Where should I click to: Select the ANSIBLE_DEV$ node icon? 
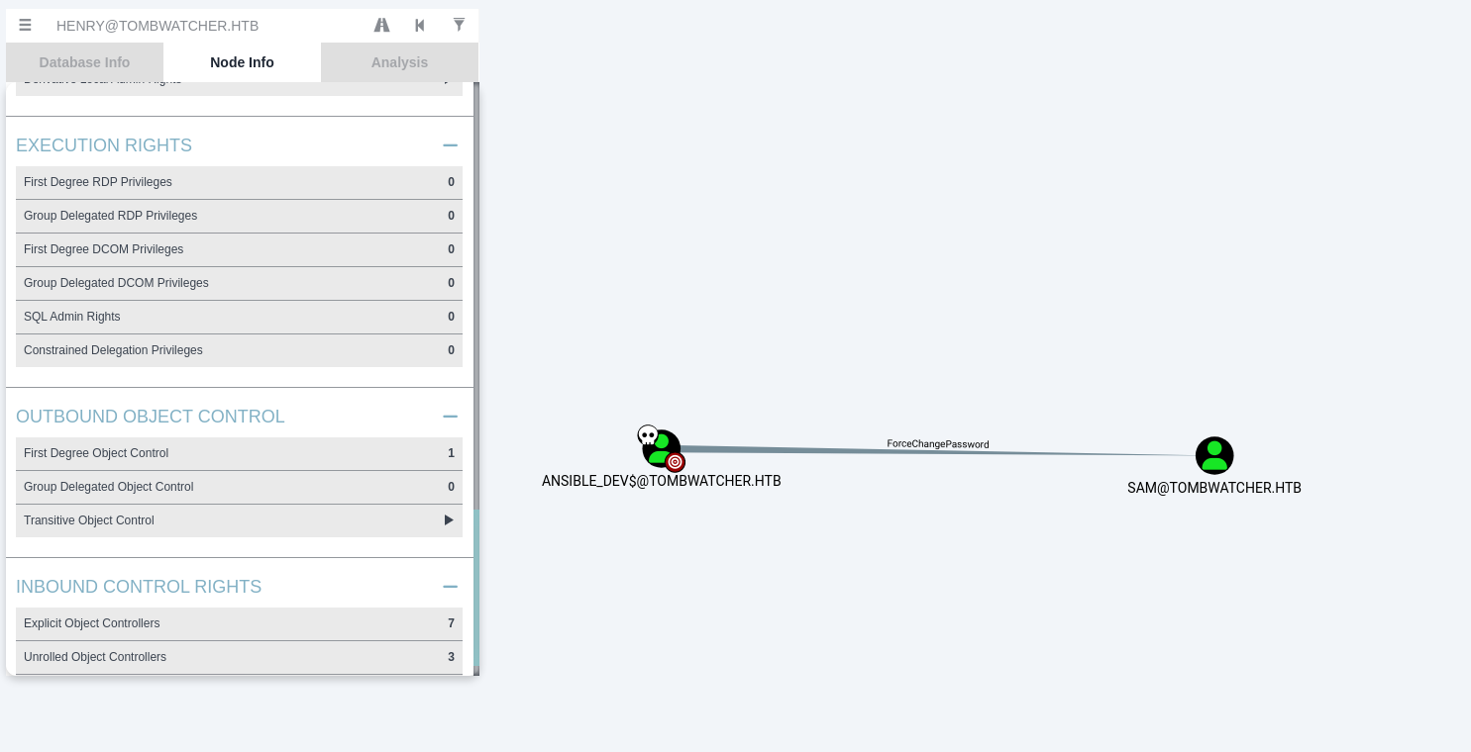(x=661, y=448)
